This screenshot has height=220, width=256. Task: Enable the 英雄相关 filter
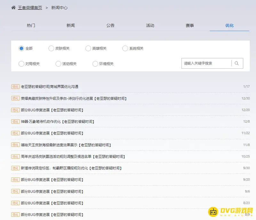click(88, 48)
